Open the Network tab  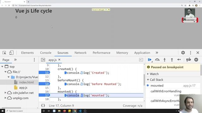click(x=80, y=53)
